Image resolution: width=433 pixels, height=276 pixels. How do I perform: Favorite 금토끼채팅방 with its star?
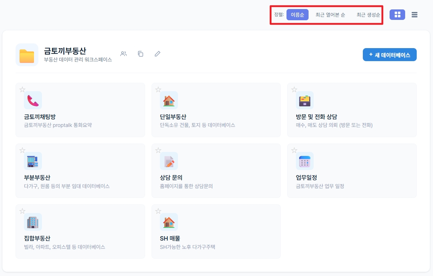coord(22,89)
